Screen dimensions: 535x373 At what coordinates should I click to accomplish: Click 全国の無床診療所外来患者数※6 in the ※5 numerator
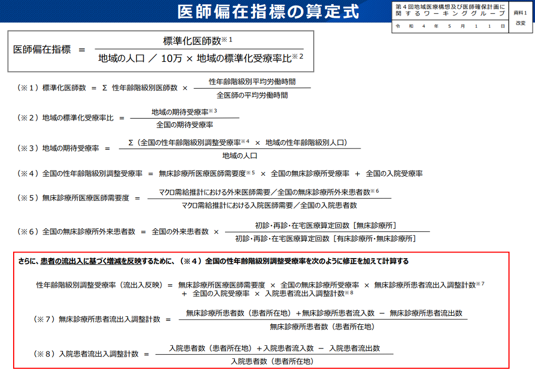[x=328, y=192]
